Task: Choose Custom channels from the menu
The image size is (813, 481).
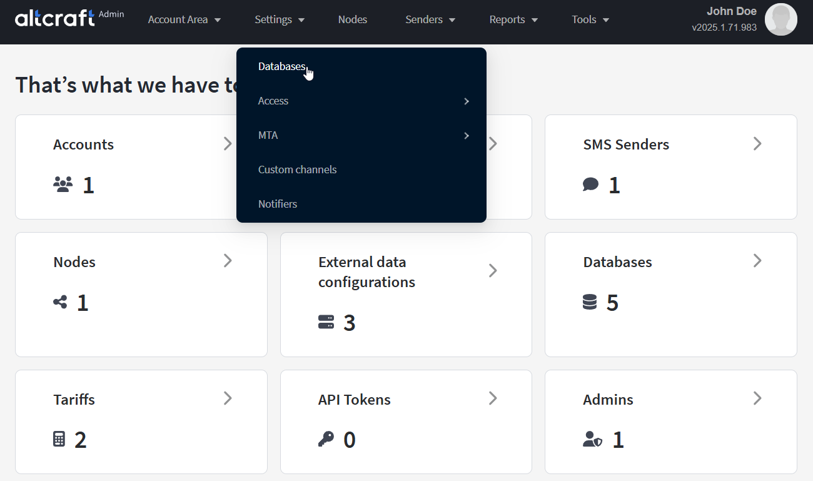Action: tap(298, 170)
